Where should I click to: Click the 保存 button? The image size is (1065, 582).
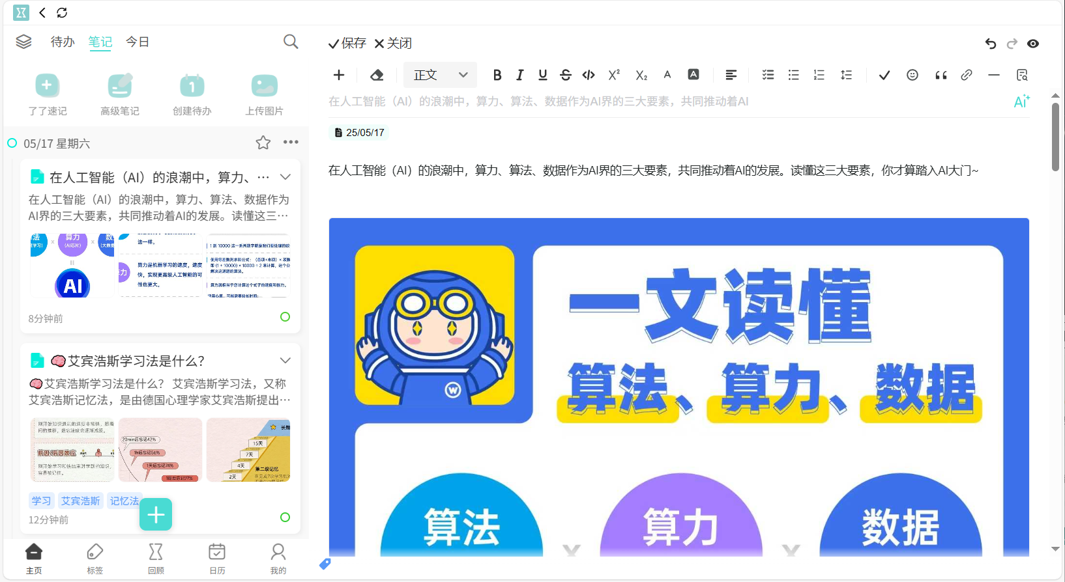[x=347, y=44]
